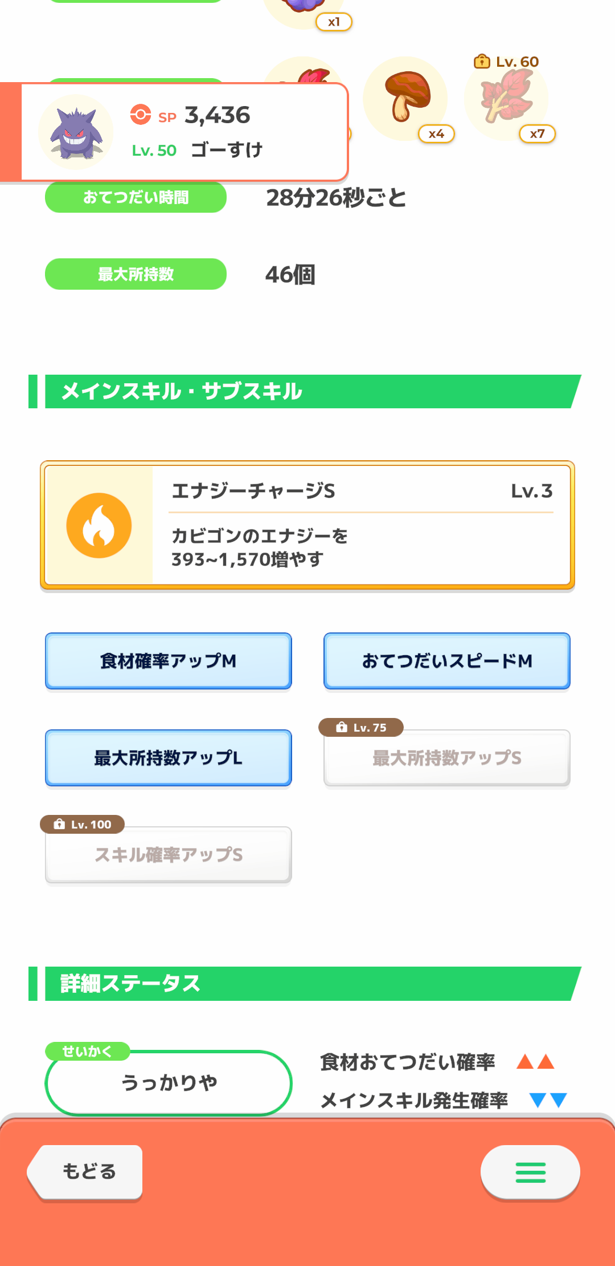Tap the red up arrows for ingredient rate
Screen dimensions: 615x1266
point(535,1061)
